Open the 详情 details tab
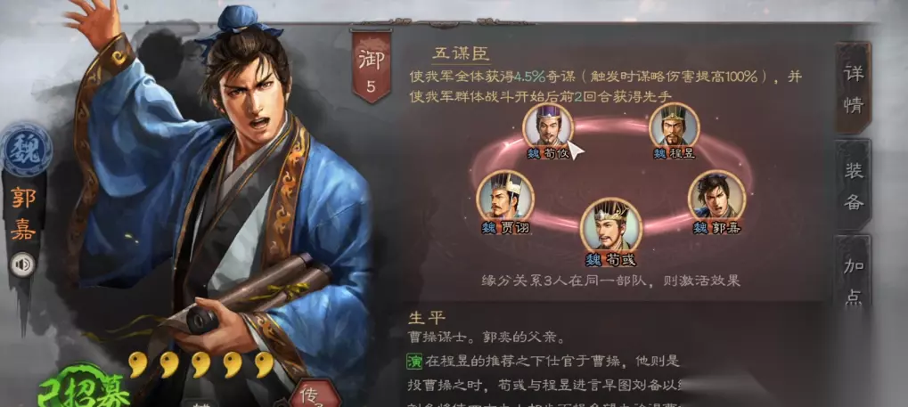The height and width of the screenshot is (407, 908). [854, 88]
